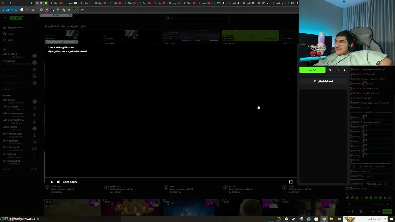Open Following in the Kick sidebar

(8, 40)
